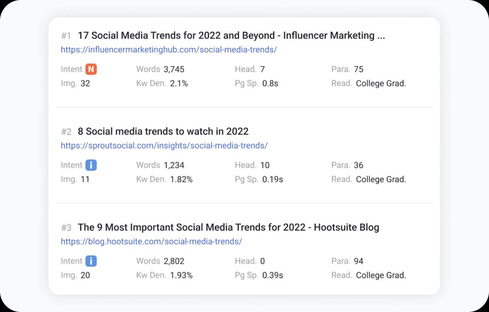This screenshot has height=312, width=489.
Task: Click 'The 9 Most Important' Hootsuite title
Action: [228, 227]
